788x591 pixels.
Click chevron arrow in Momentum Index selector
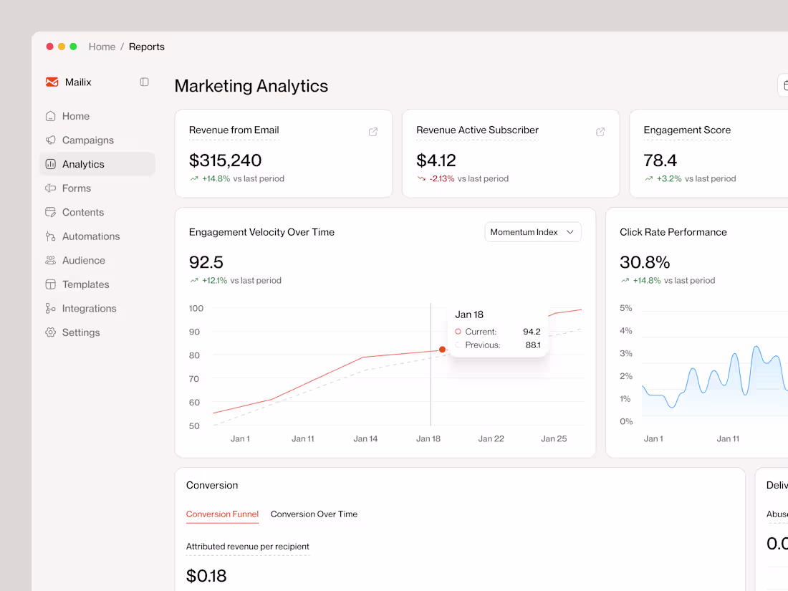click(570, 232)
